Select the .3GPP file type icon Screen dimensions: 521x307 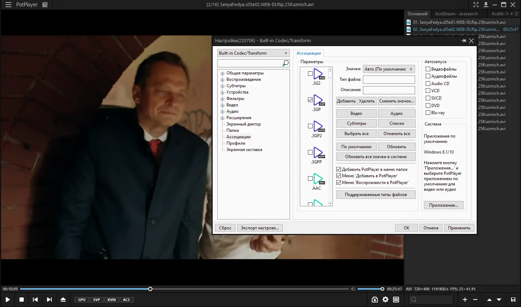click(318, 153)
